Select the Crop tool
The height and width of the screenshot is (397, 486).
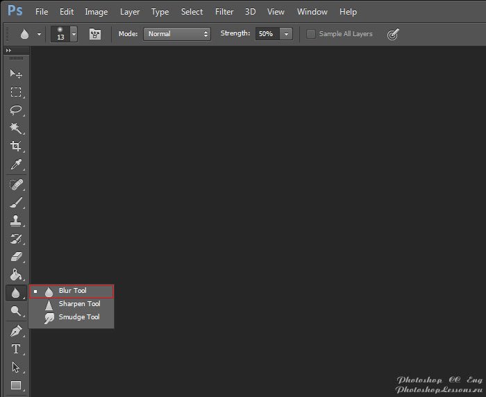tap(15, 146)
